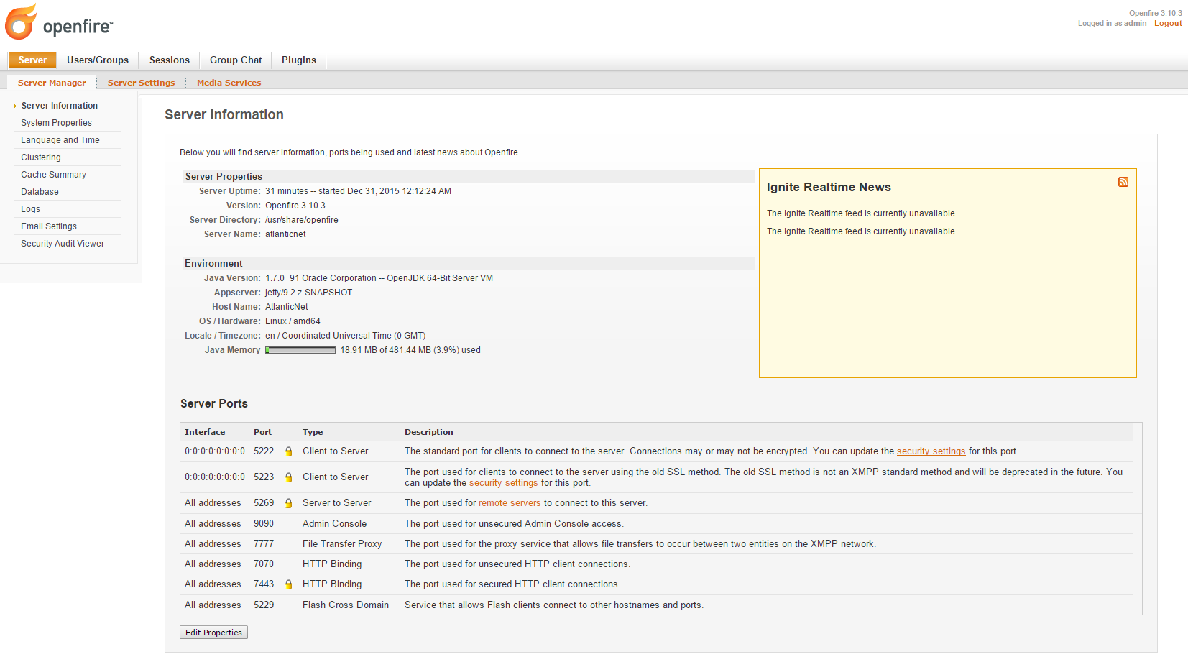Screen dimensions: 1188x657
Task: Click the Server to Server type cell
Action: [336, 503]
